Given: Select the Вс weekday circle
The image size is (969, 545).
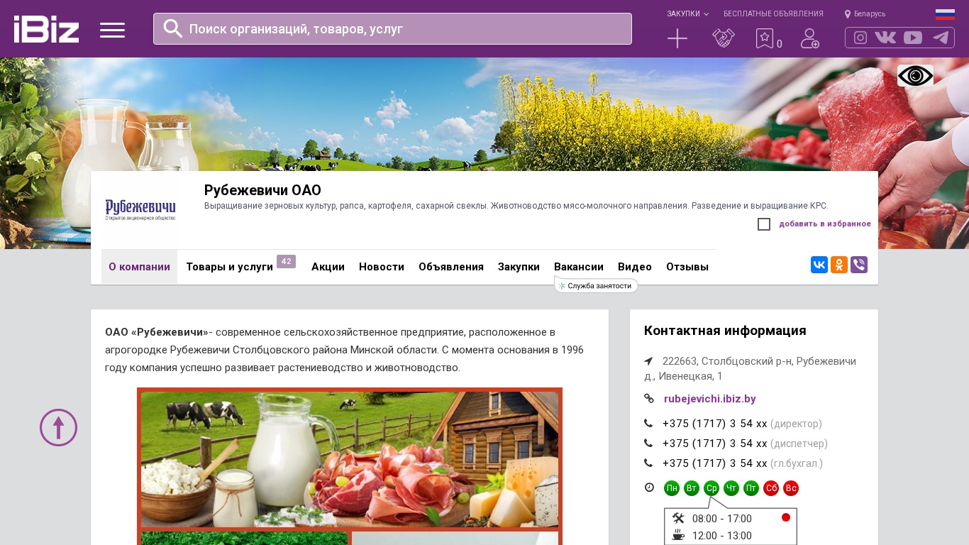Looking at the screenshot, I should [x=791, y=488].
